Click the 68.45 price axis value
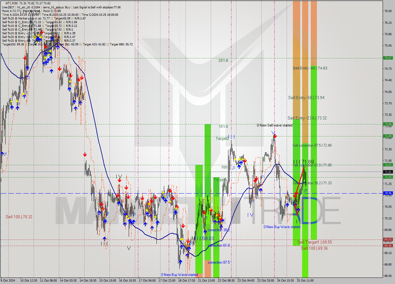The height and width of the screenshot is (284, 395). coord(388,276)
